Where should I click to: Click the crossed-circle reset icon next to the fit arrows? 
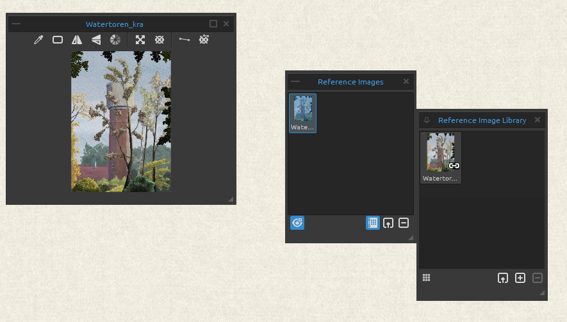(160, 40)
